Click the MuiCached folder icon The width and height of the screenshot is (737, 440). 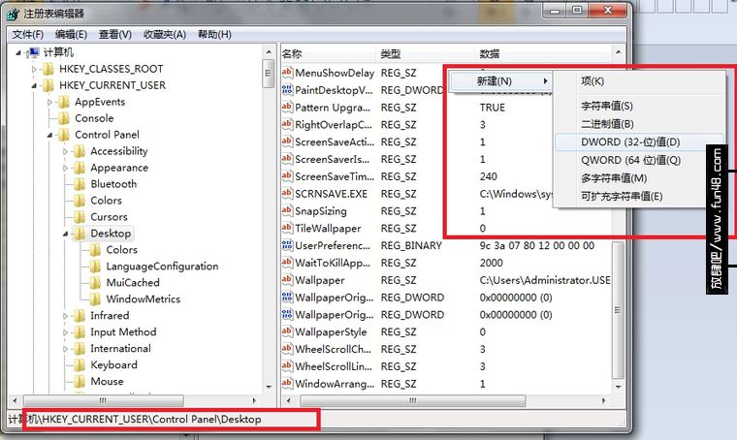coord(95,283)
